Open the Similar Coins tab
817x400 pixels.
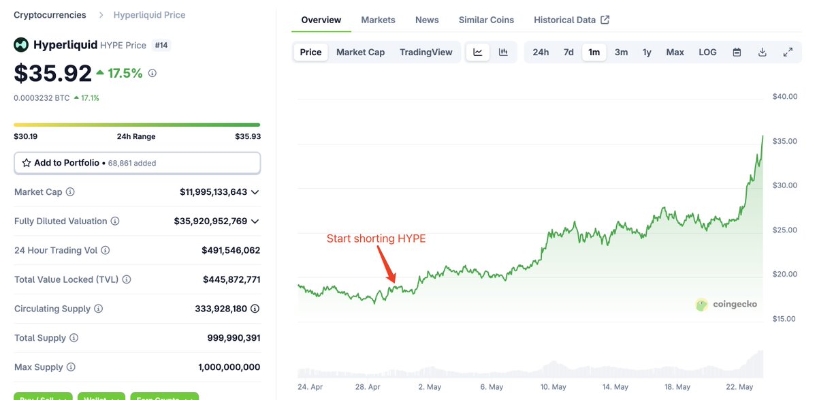point(487,20)
